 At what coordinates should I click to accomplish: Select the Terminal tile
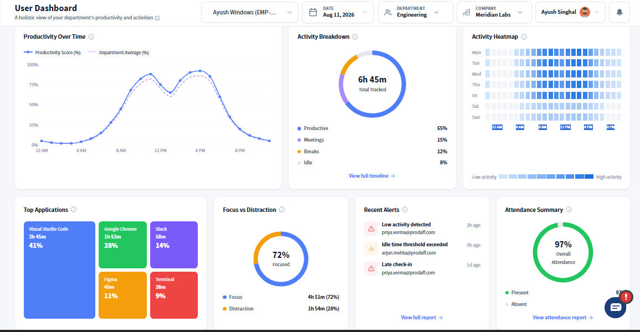point(174,295)
